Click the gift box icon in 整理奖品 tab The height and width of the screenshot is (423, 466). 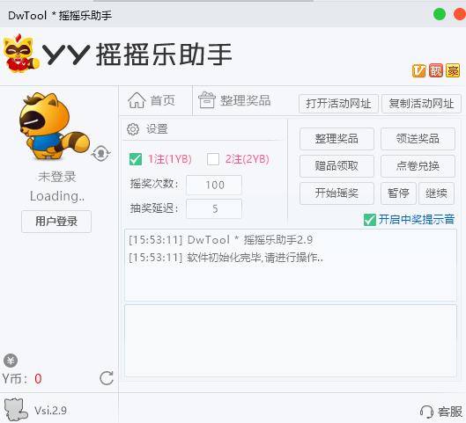click(207, 99)
